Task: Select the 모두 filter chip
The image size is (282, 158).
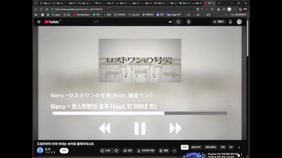Action: 185,147
